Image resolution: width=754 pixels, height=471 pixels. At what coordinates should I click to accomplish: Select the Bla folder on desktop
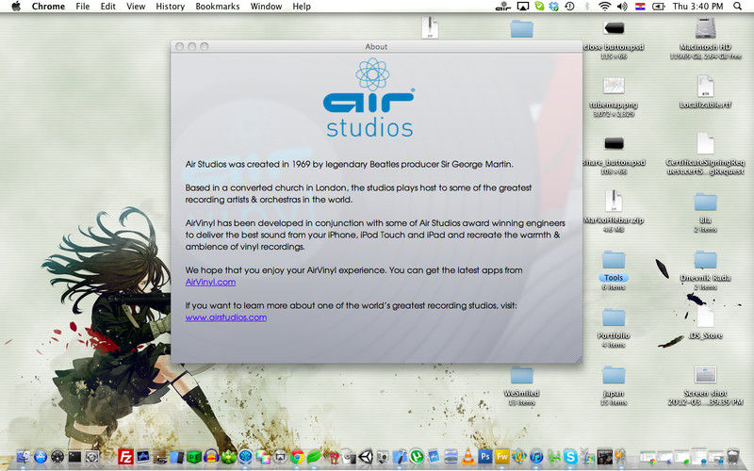pos(705,203)
